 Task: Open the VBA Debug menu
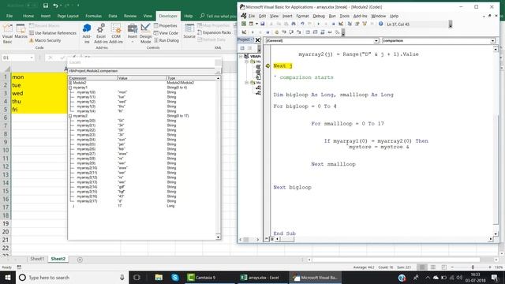[x=319, y=16]
